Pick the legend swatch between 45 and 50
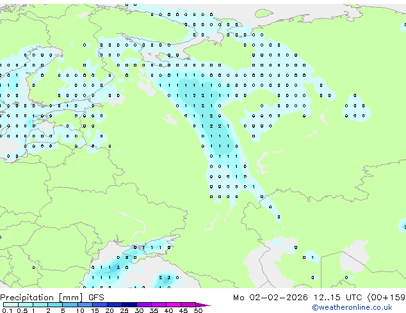This screenshot has width=406, height=313. click(188, 305)
